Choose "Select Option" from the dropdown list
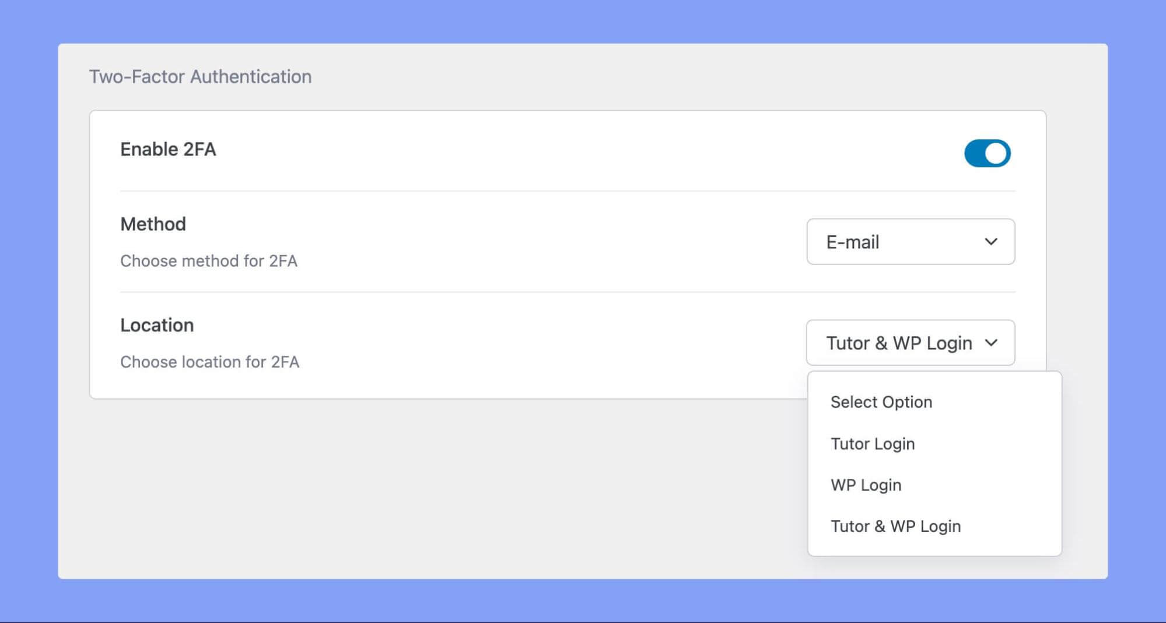Image resolution: width=1166 pixels, height=623 pixels. point(881,402)
